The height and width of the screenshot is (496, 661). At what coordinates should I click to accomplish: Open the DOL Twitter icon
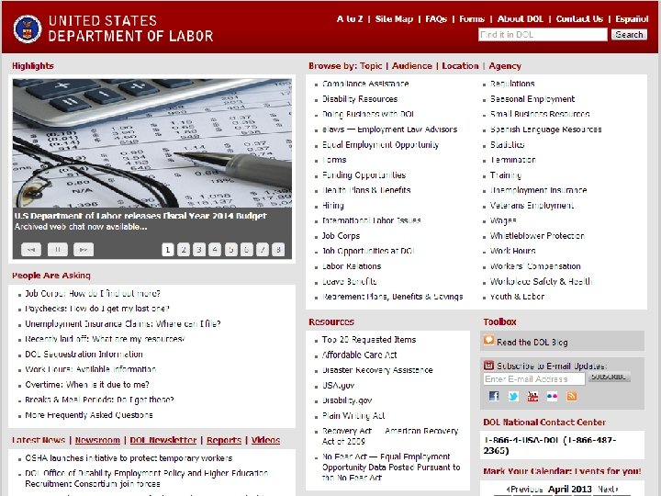tap(513, 396)
